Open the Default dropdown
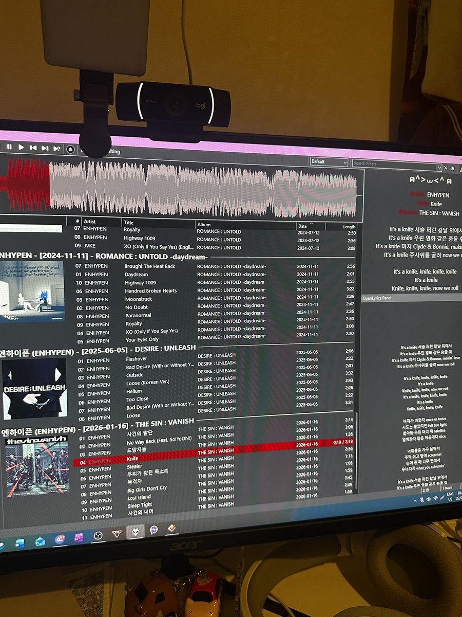This screenshot has height=617, width=462. [x=329, y=161]
